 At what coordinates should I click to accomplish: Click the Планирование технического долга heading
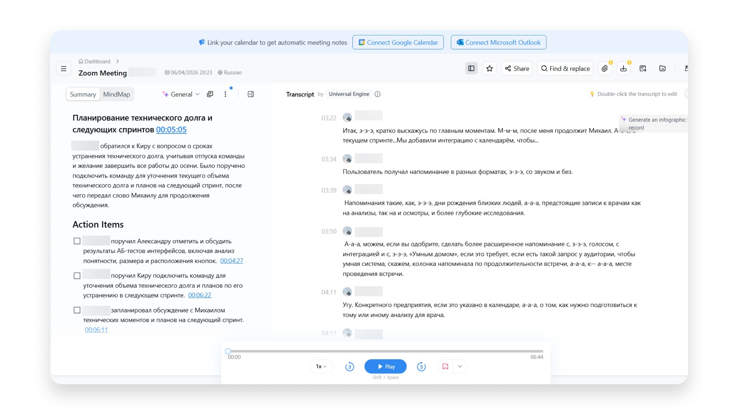click(142, 124)
